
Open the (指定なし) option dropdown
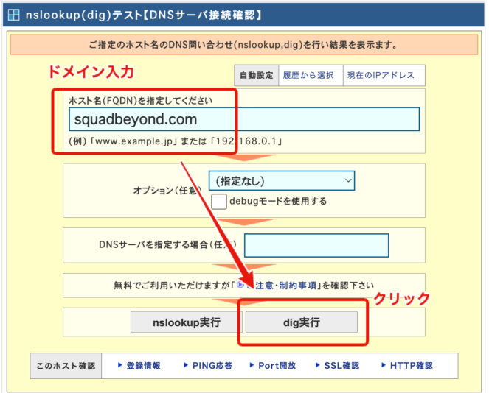pos(282,180)
